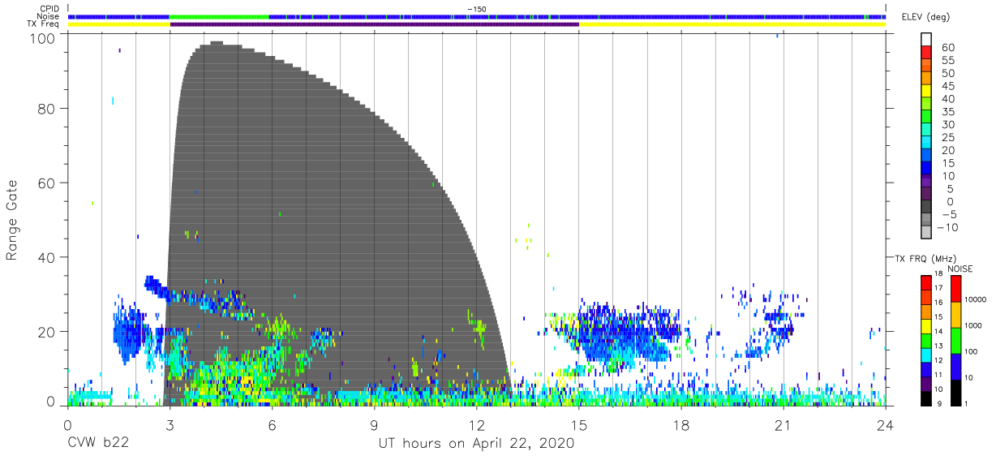996x460 pixels.
Task: Click the '3' tick on the UT hours axis
Action: [x=170, y=423]
